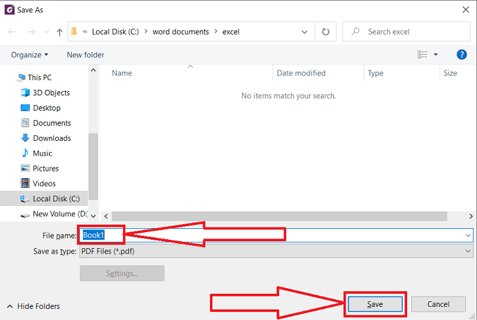Click the Music note icon

coord(25,153)
